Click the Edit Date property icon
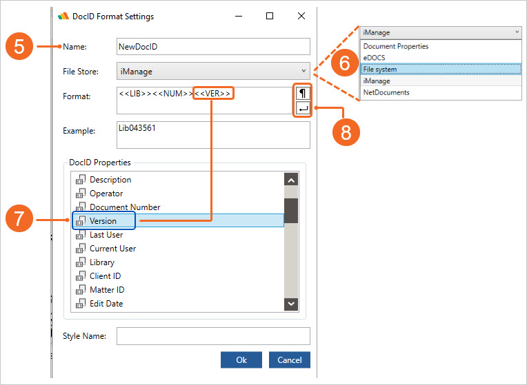527x385 pixels. coord(81,304)
